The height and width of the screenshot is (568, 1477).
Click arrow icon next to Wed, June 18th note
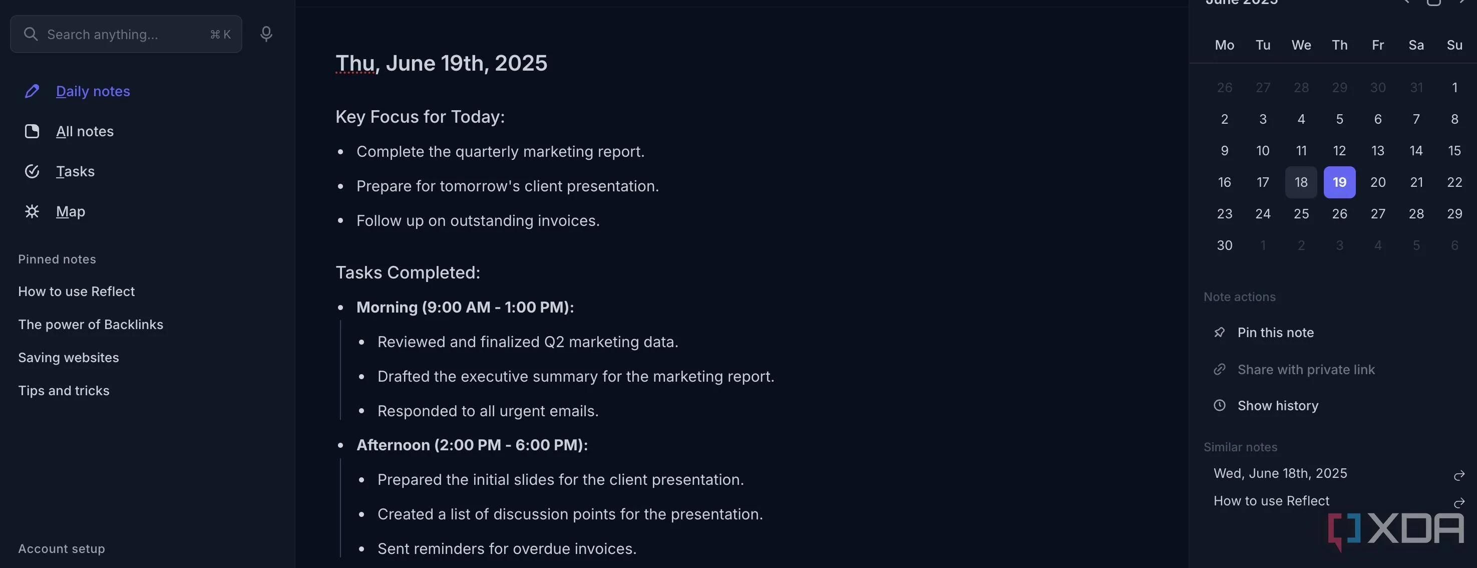coord(1459,476)
